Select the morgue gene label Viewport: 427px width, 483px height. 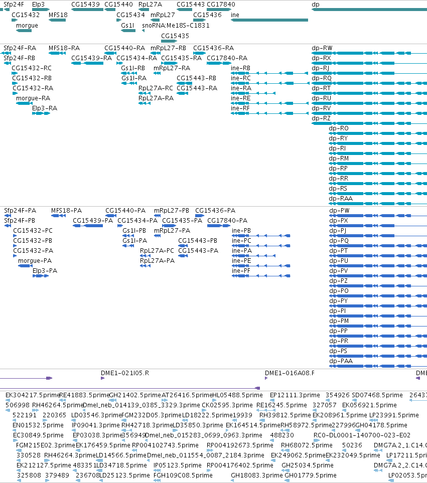(27, 26)
